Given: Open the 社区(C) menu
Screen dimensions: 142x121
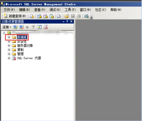Looking at the screenshot, I should click(x=101, y=10).
